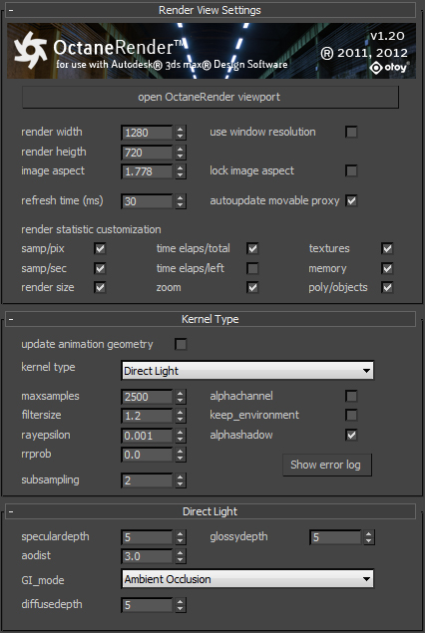The image size is (425, 633).
Task: Enable the keep_environment checkbox
Action: coord(351,415)
